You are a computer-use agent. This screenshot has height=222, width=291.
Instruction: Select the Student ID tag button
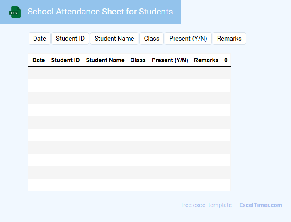[70, 39]
